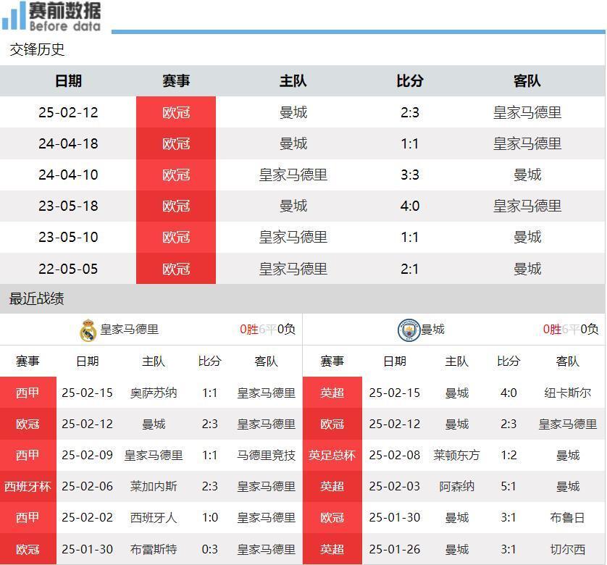Click the blue bar-chart logo icon
The height and width of the screenshot is (565, 607).
(x=13, y=15)
